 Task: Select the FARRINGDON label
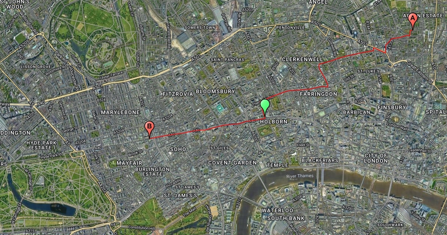point(318,94)
